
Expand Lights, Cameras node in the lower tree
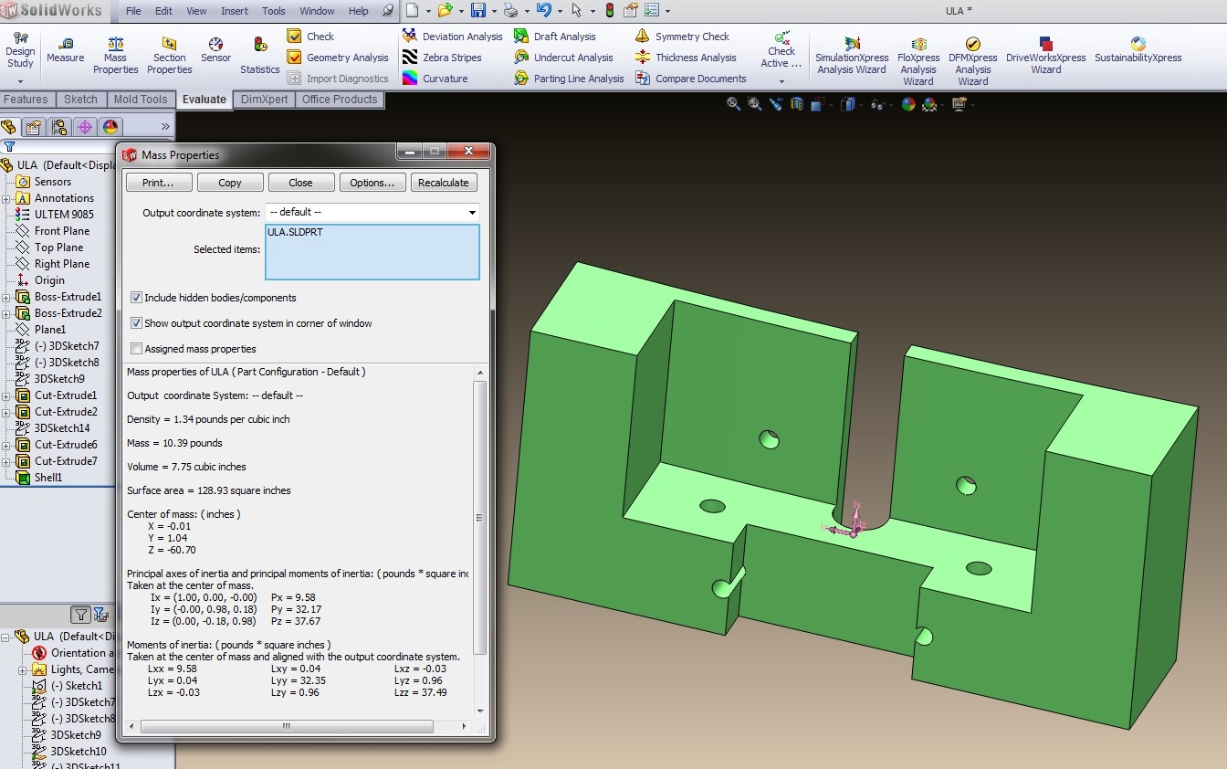[x=23, y=669]
